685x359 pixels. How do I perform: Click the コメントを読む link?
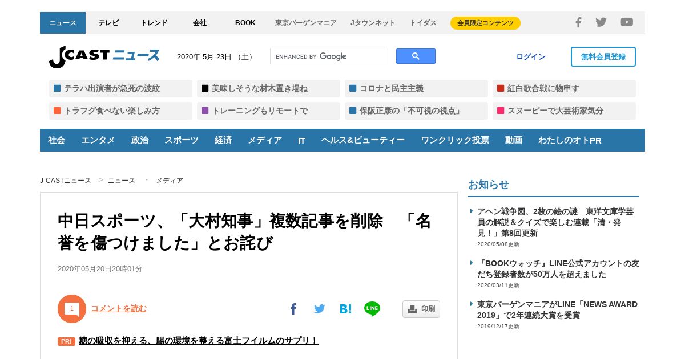119,308
